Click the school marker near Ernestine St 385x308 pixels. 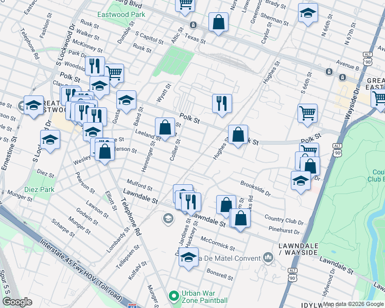(x=33, y=106)
